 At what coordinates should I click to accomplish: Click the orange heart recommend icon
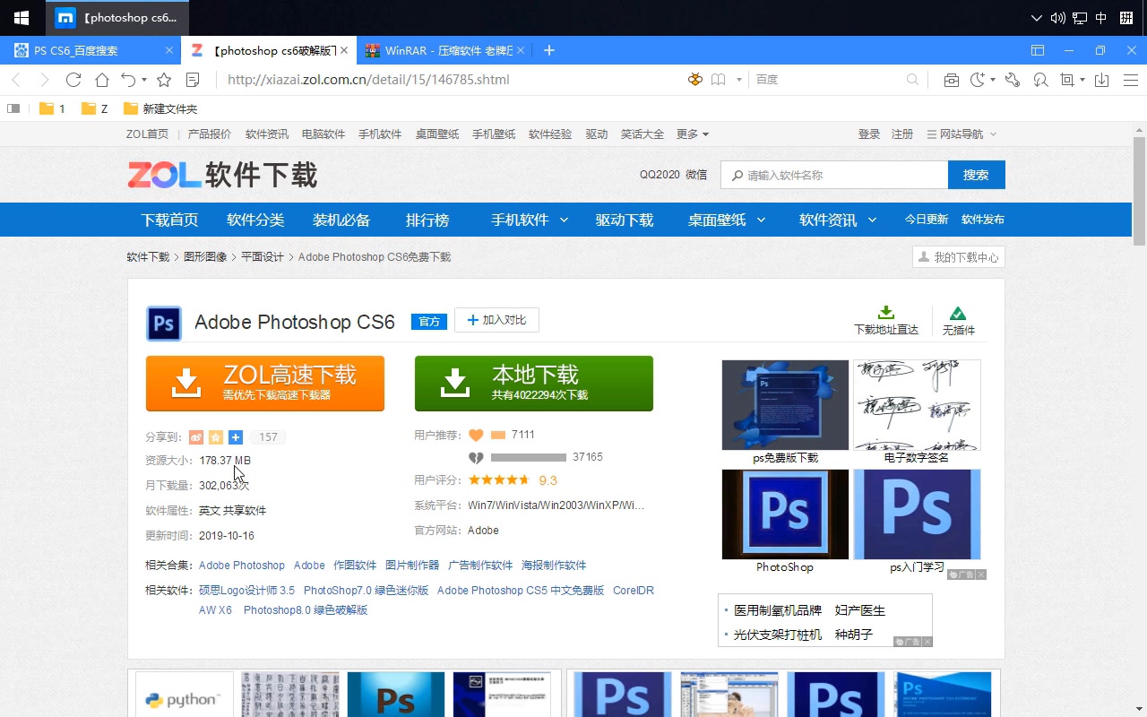coord(476,435)
